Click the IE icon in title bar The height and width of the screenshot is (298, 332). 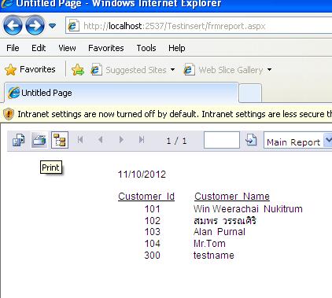(7, 4)
